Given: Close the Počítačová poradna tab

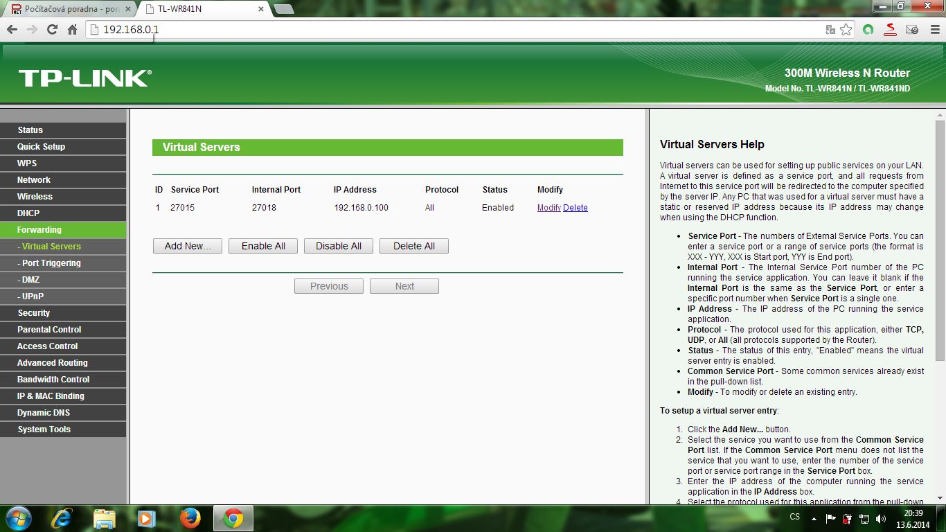Looking at the screenshot, I should (x=127, y=9).
